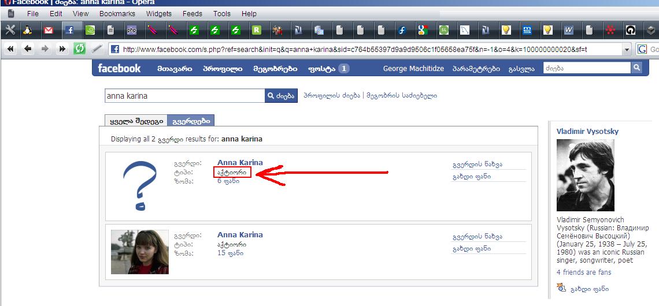Click გვერდის ნახვა for the 6-fan Anna Karina
659x306 pixels.
(477, 165)
